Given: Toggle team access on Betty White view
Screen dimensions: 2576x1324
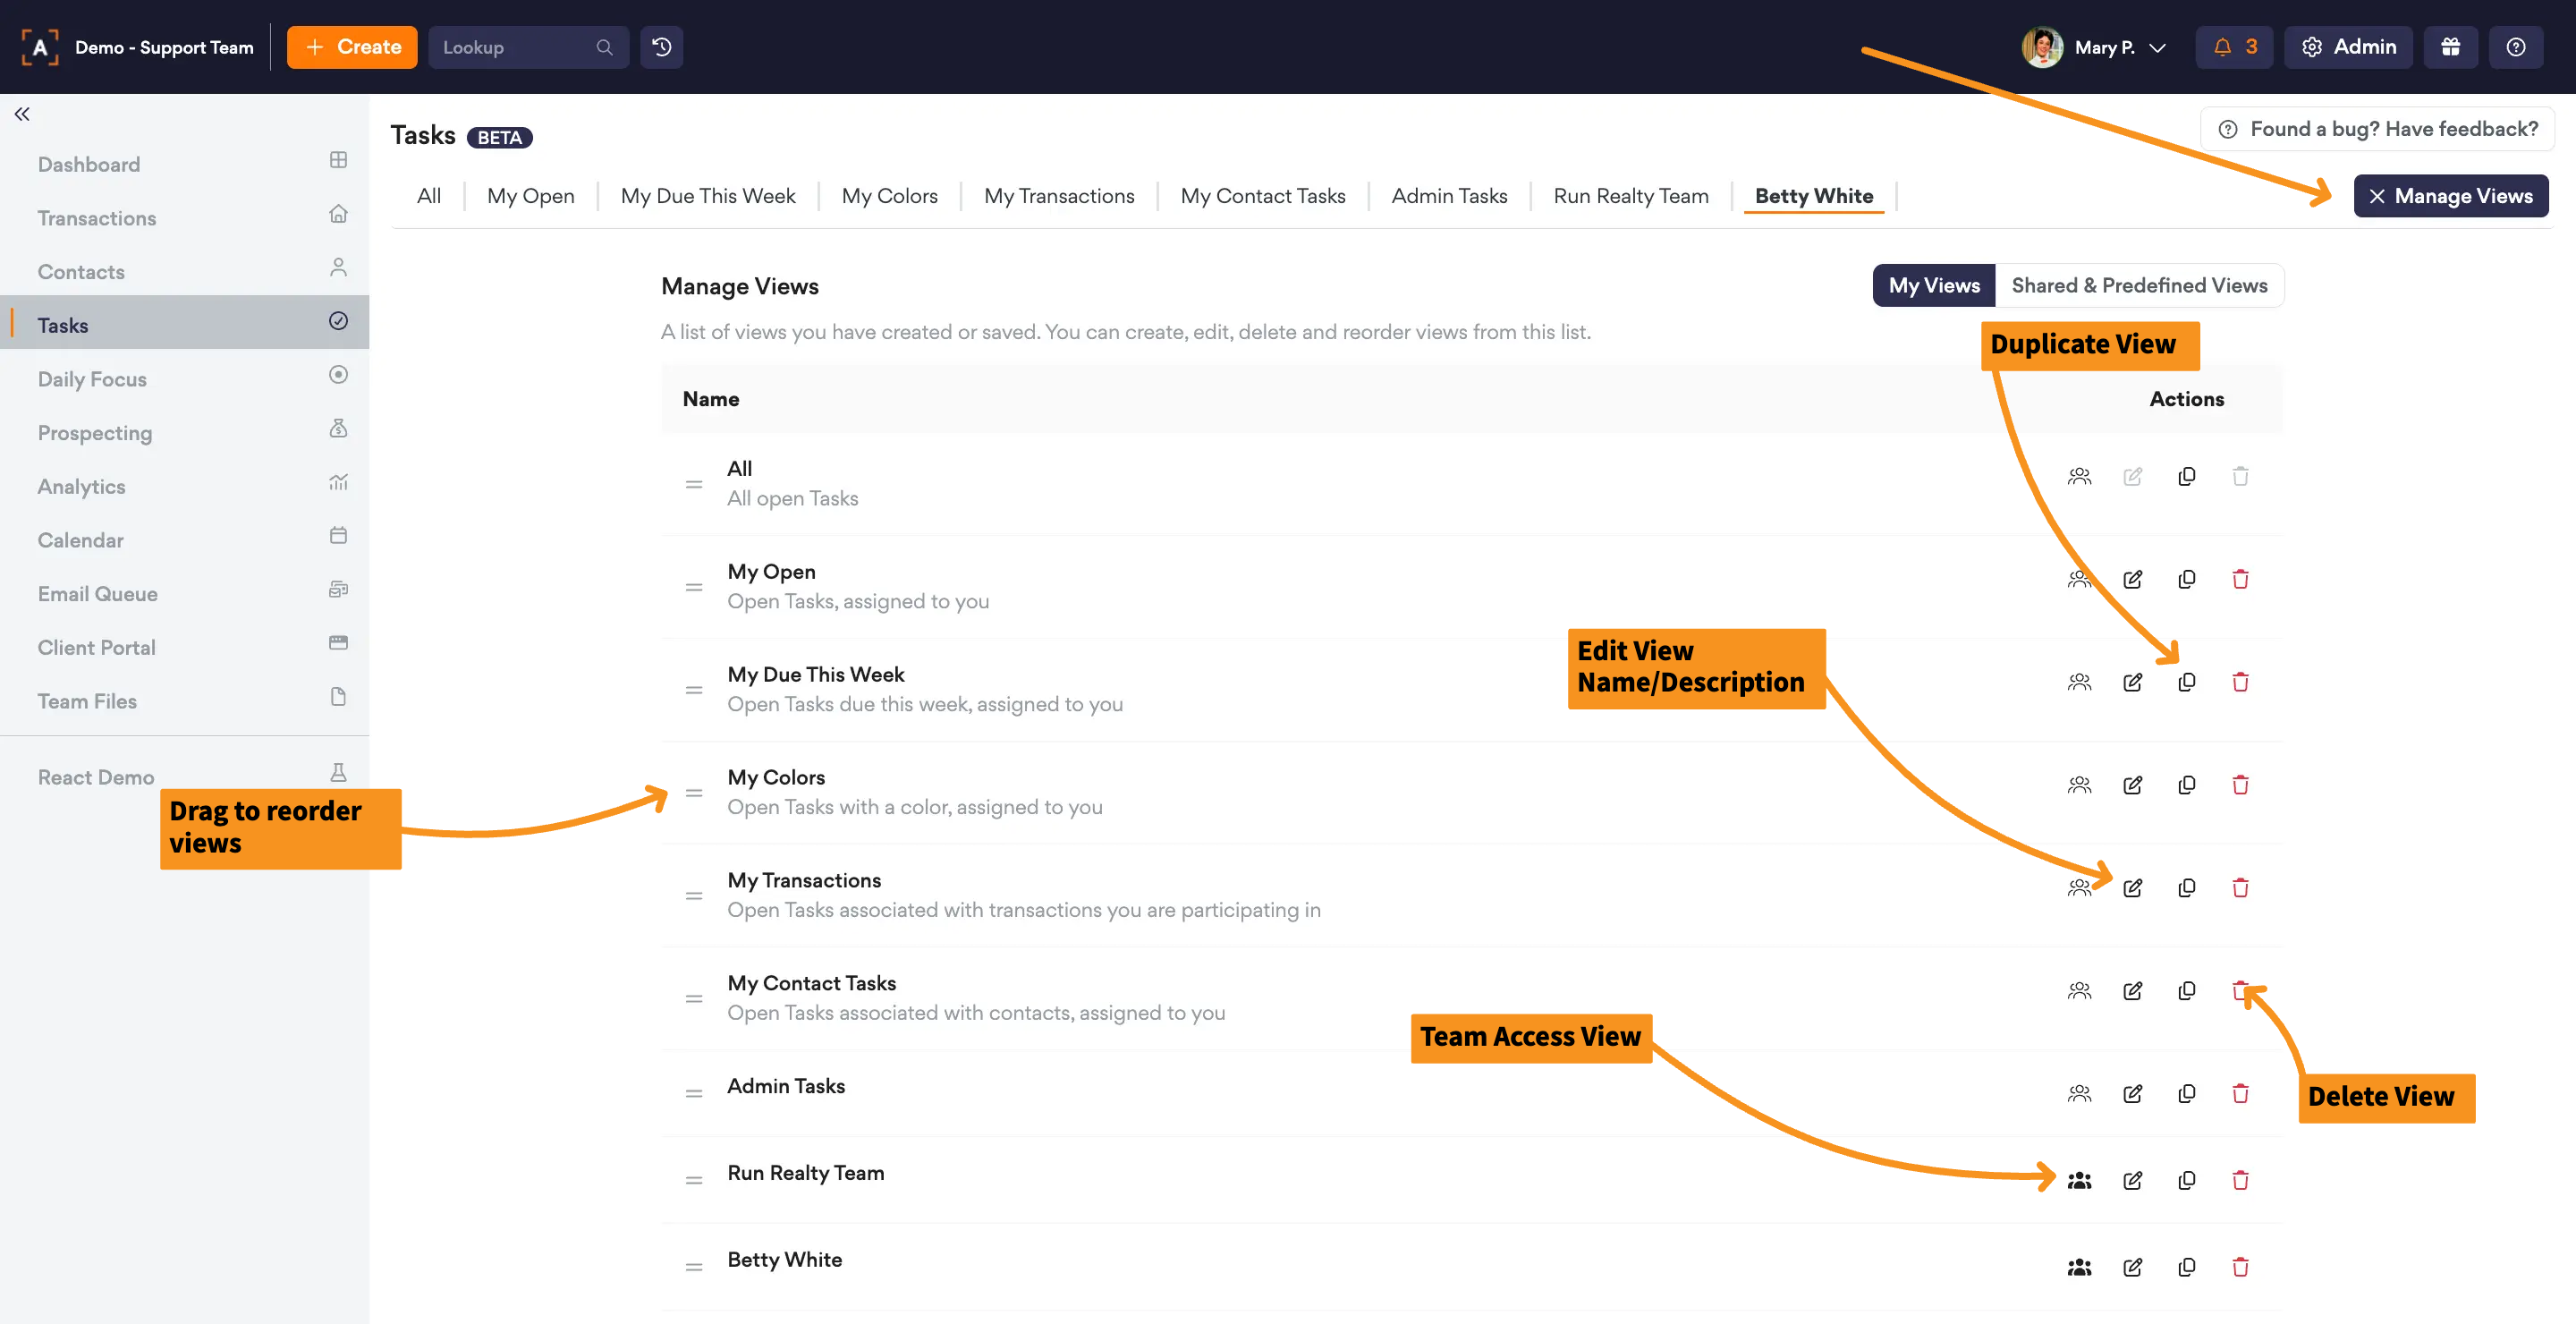Looking at the screenshot, I should 2079,1267.
